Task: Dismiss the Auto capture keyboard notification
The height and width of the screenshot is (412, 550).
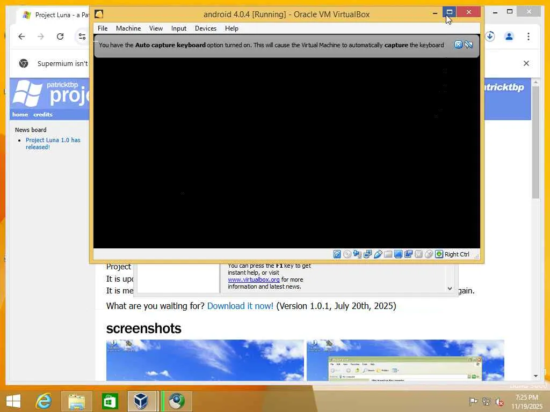Action: [458, 45]
